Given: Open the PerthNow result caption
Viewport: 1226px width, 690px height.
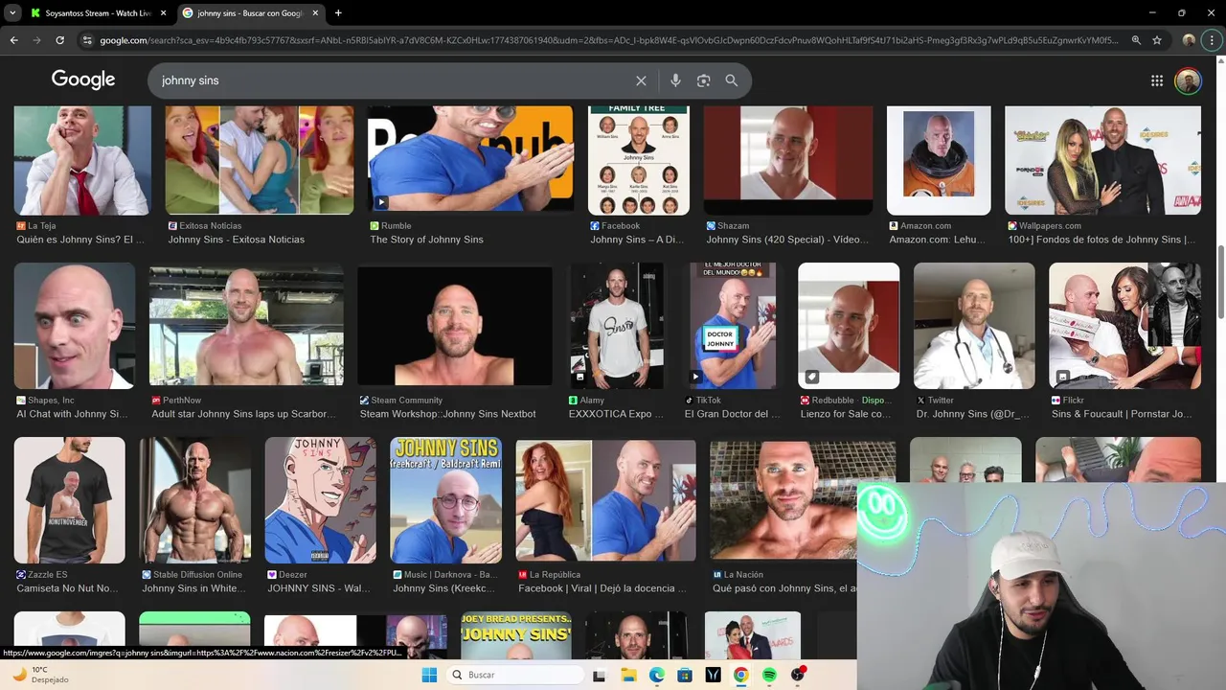Looking at the screenshot, I should pyautogui.click(x=244, y=414).
